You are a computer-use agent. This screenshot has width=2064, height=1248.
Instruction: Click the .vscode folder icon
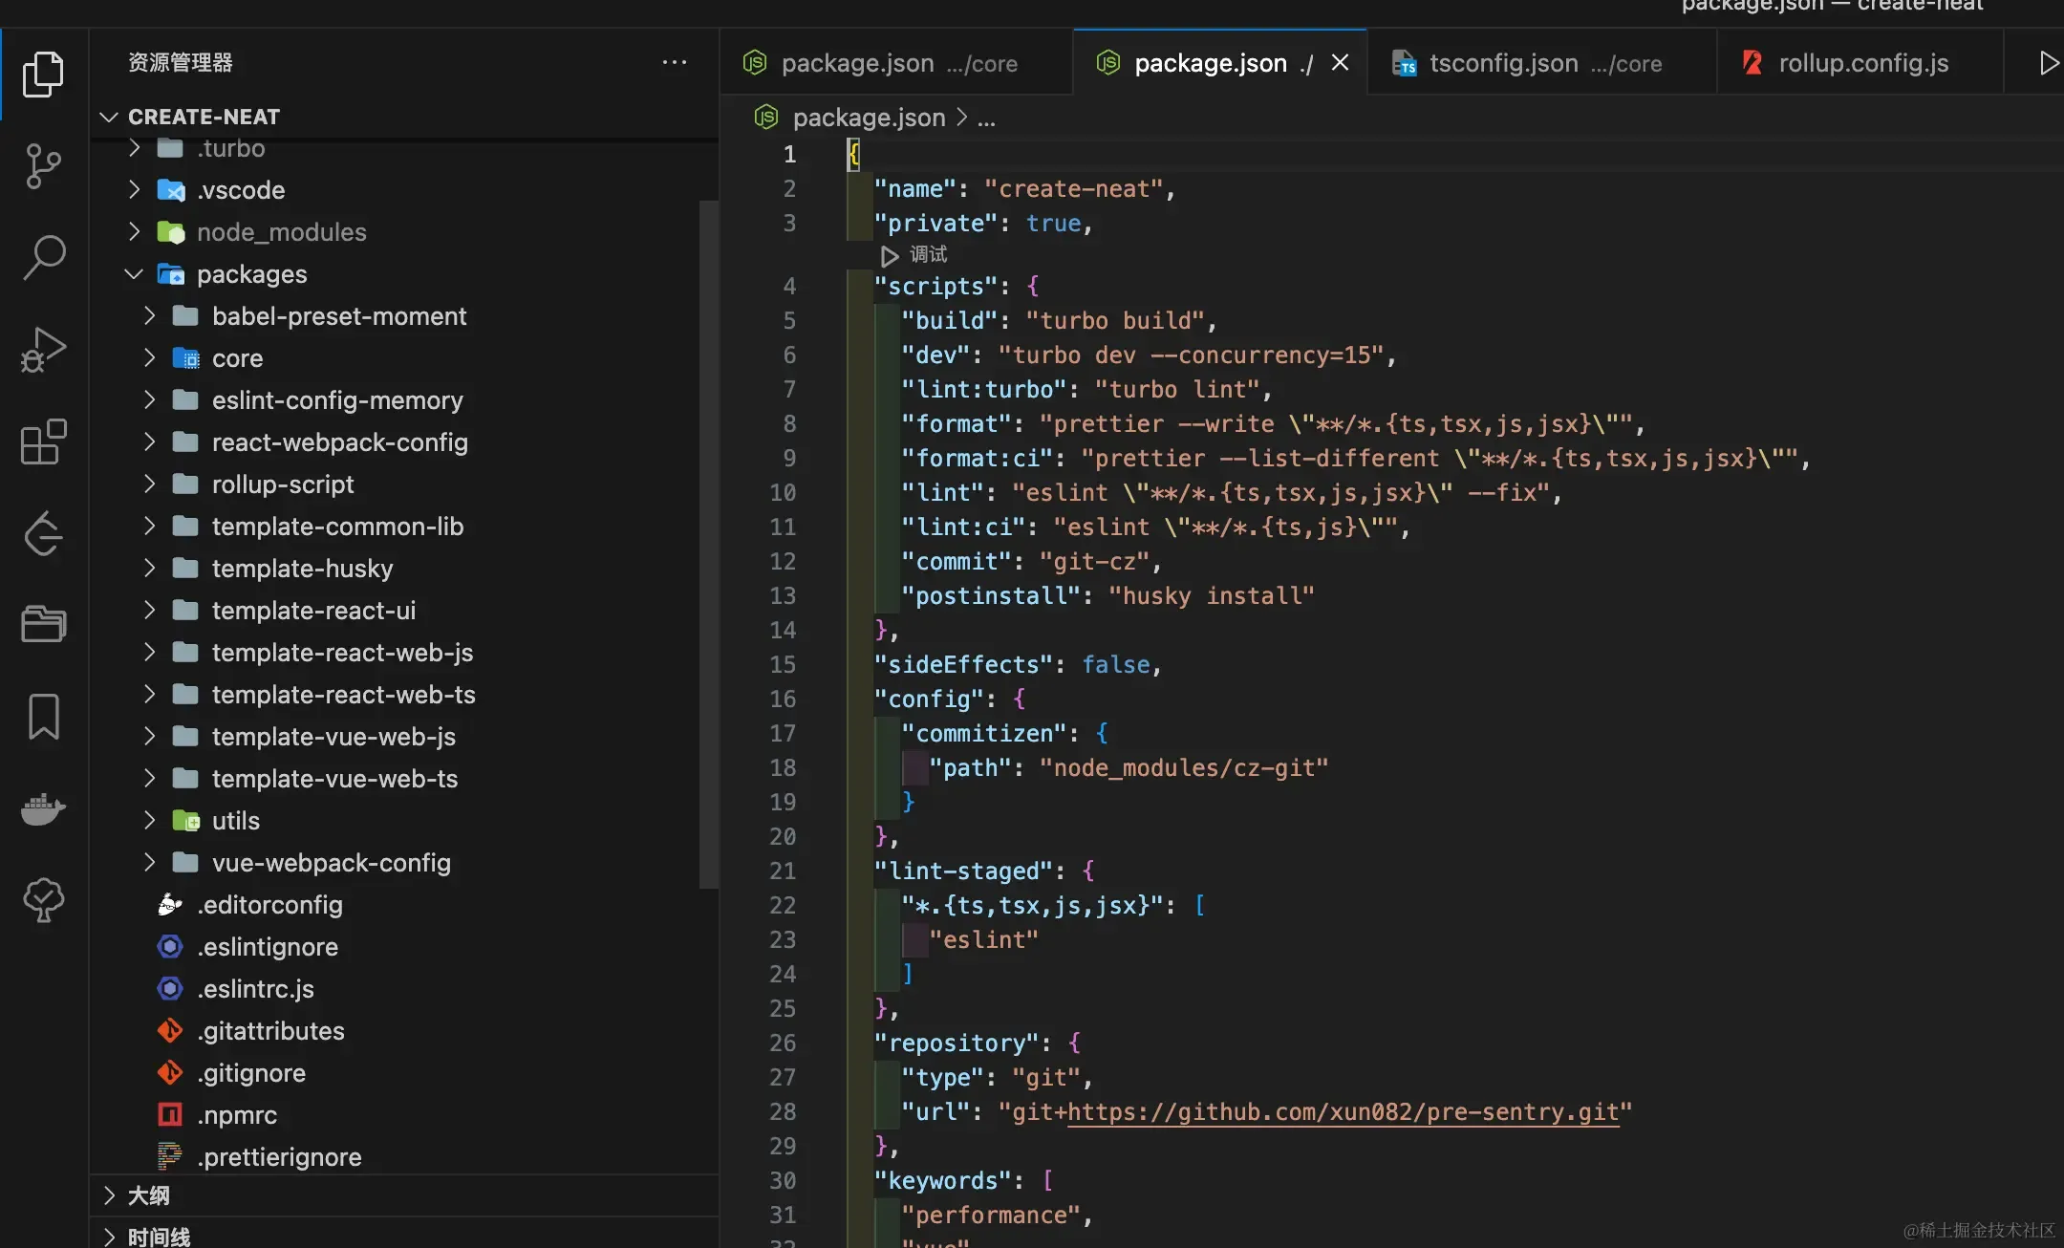171,189
